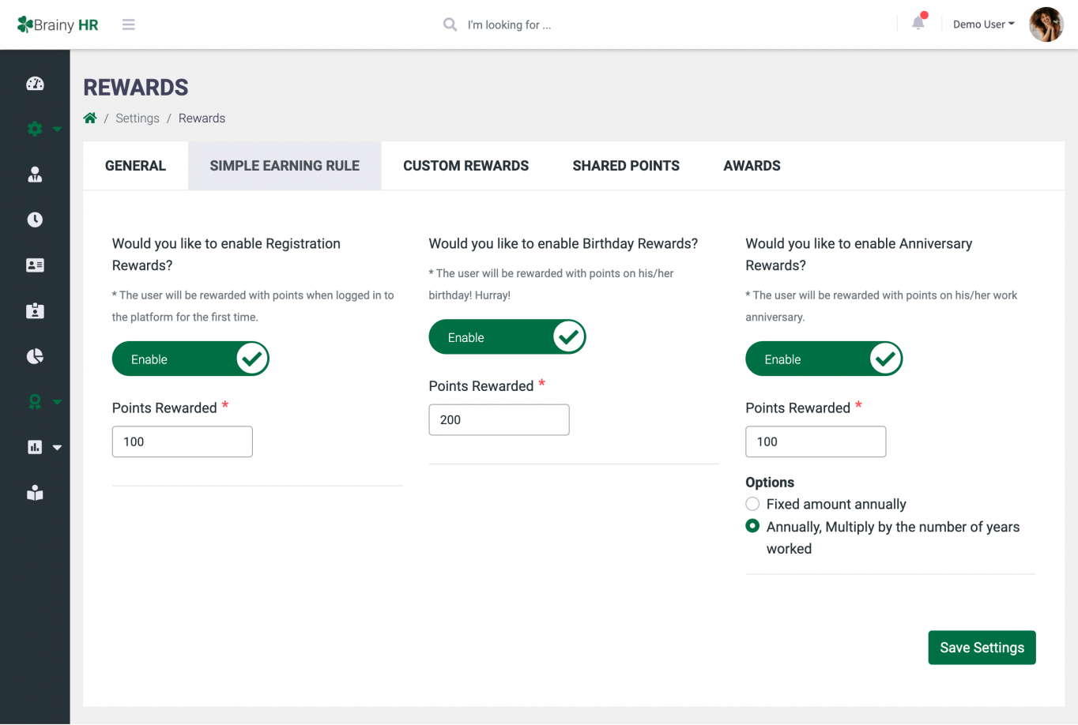Expand the reports chart submenu arrow
Viewport: 1078px width, 725px height.
57,447
